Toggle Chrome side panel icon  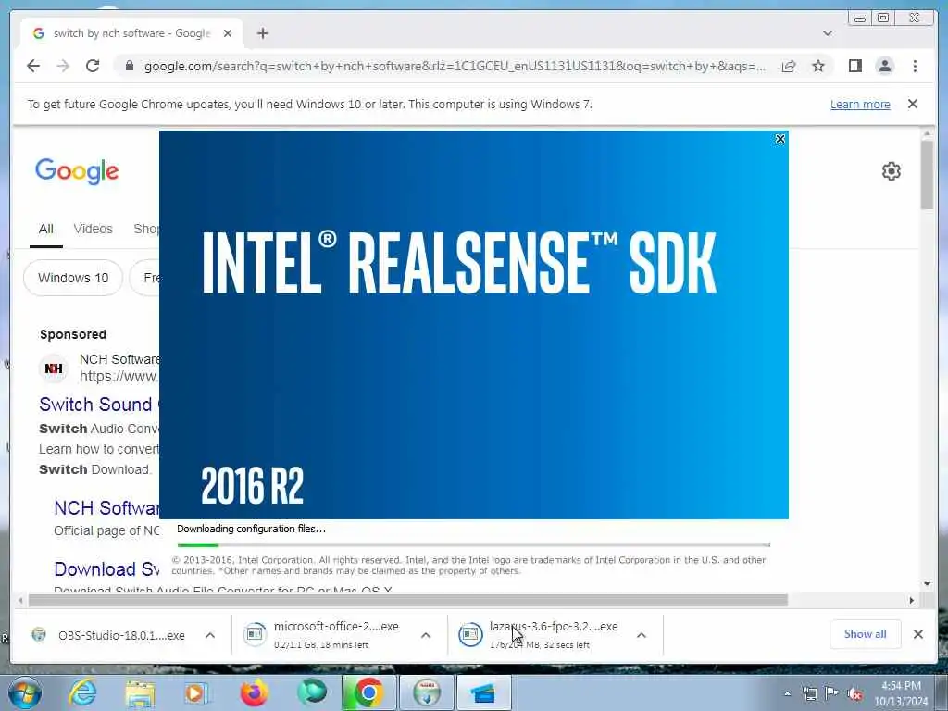[854, 66]
